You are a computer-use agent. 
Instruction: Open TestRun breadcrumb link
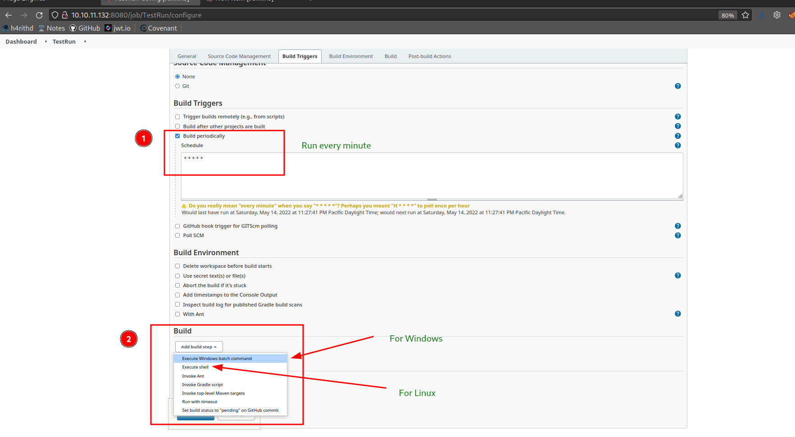[64, 41]
